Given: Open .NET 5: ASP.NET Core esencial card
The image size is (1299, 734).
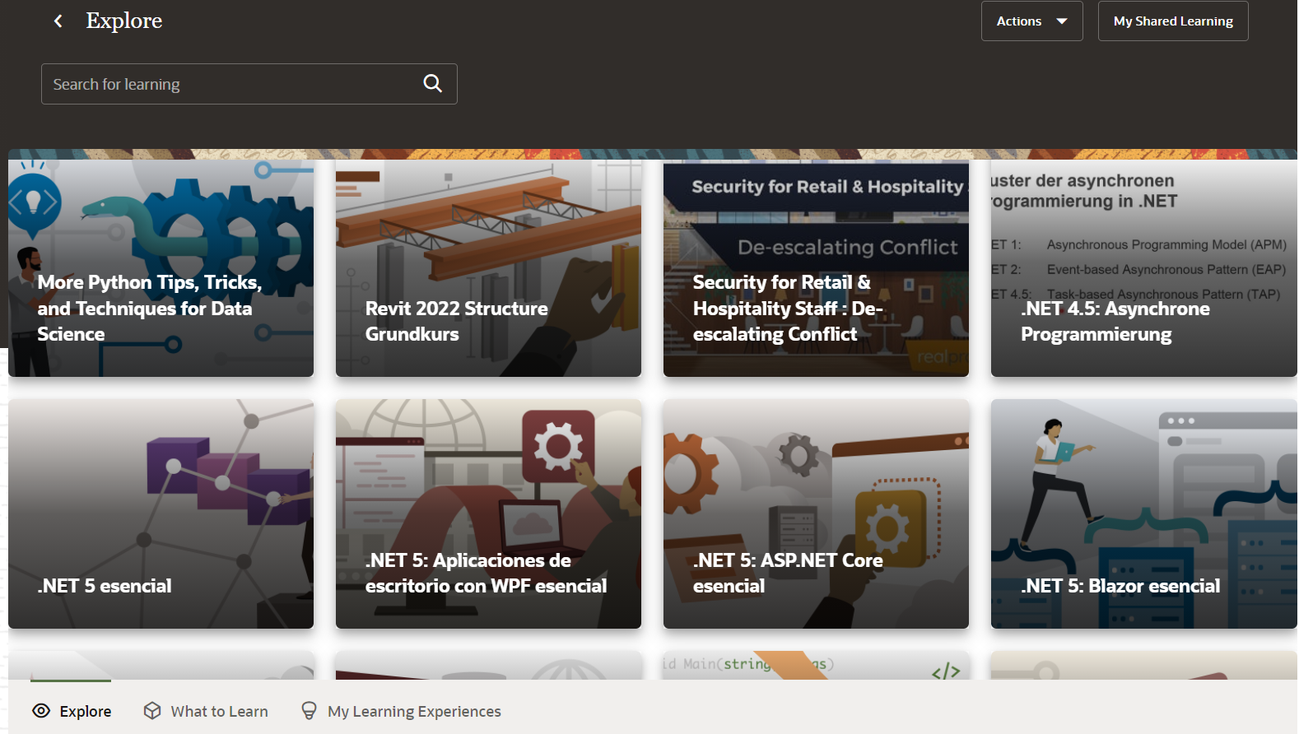Looking at the screenshot, I should pyautogui.click(x=816, y=514).
